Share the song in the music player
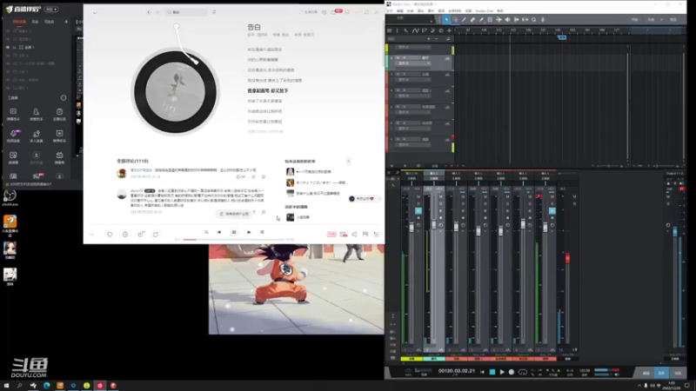The height and width of the screenshot is (391, 696). (156, 234)
